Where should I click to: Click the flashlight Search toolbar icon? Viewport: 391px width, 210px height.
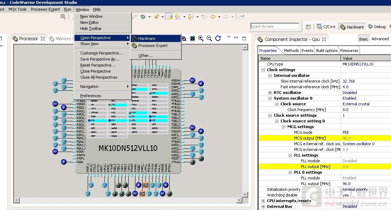click(156, 17)
